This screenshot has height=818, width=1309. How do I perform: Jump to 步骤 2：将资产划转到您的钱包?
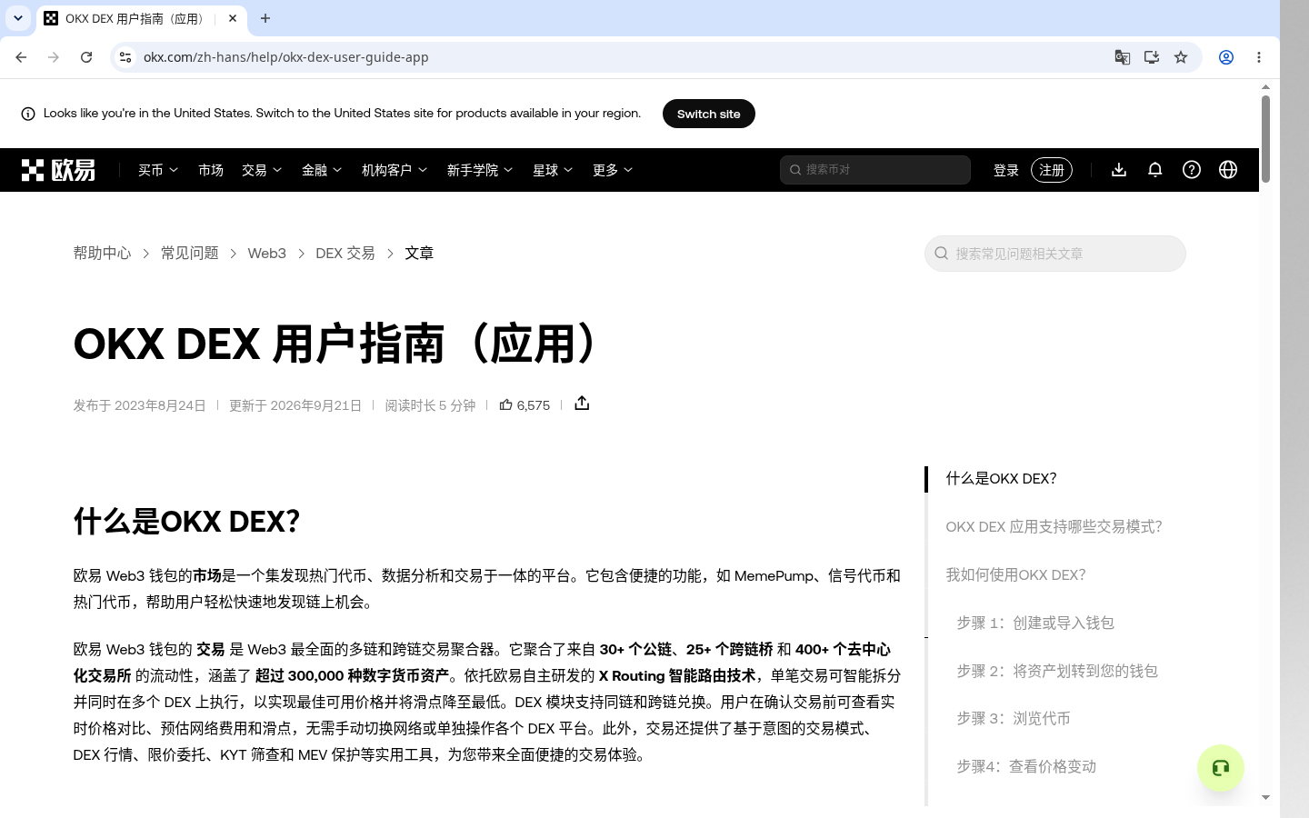pos(1057,672)
